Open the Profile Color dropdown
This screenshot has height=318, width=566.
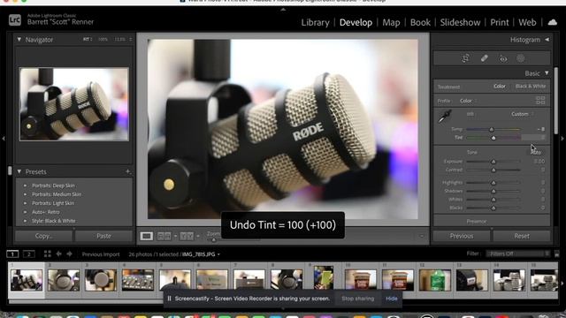tap(468, 101)
